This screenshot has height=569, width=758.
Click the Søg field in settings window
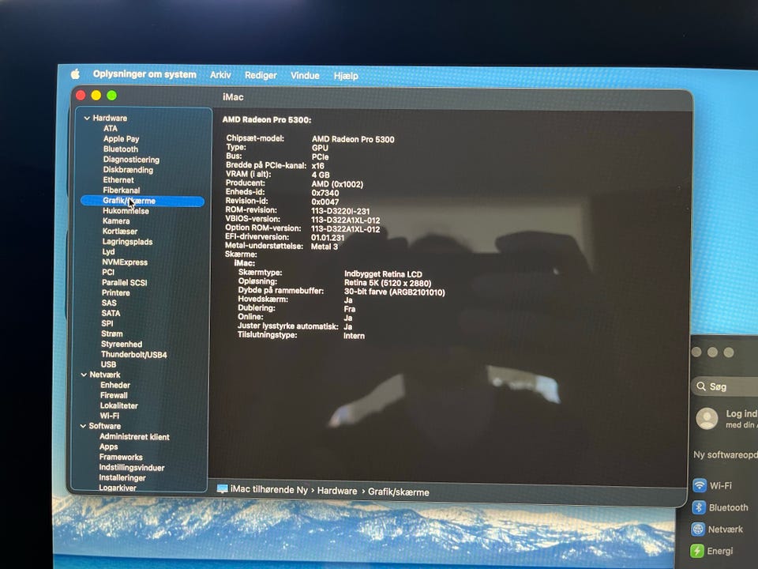(725, 386)
